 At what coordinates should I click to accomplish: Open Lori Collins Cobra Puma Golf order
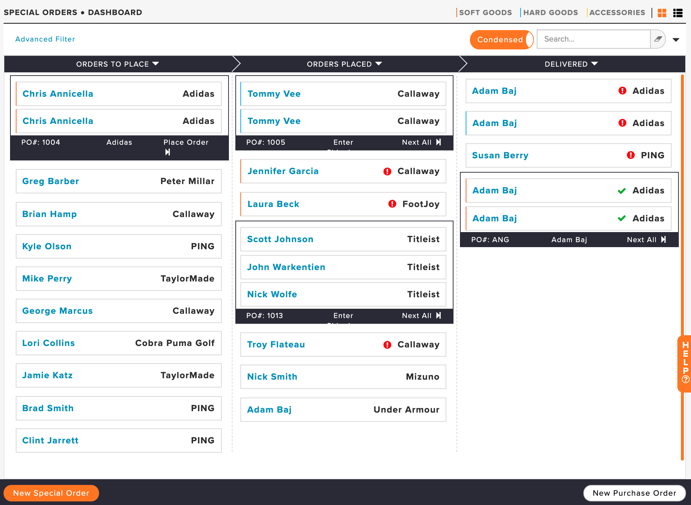click(x=119, y=343)
